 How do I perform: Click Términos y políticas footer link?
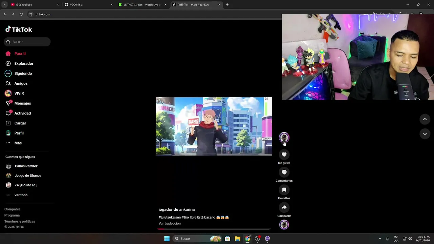20,221
